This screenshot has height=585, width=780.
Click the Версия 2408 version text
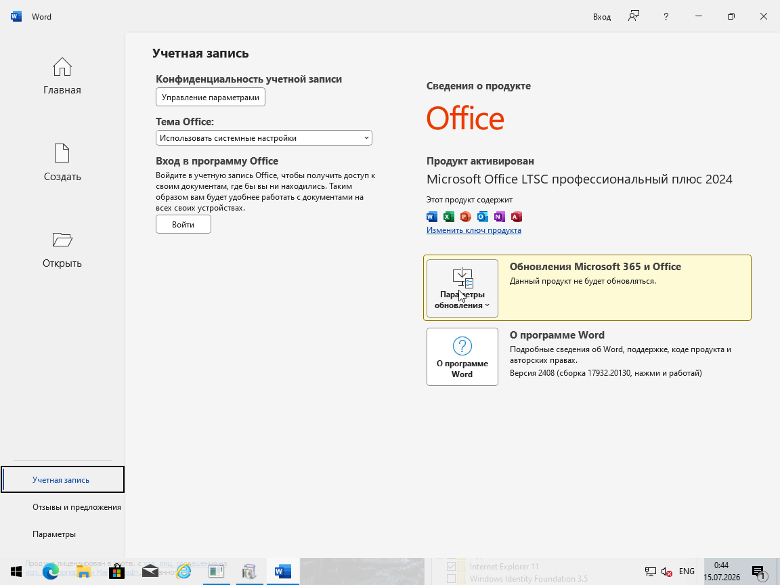(x=605, y=373)
